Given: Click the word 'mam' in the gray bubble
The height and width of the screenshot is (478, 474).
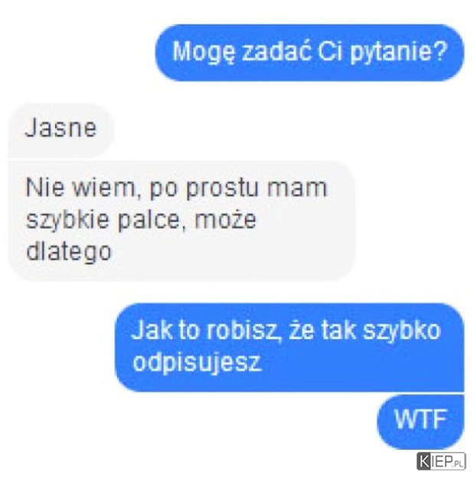Looking at the screenshot, I should (x=297, y=189).
